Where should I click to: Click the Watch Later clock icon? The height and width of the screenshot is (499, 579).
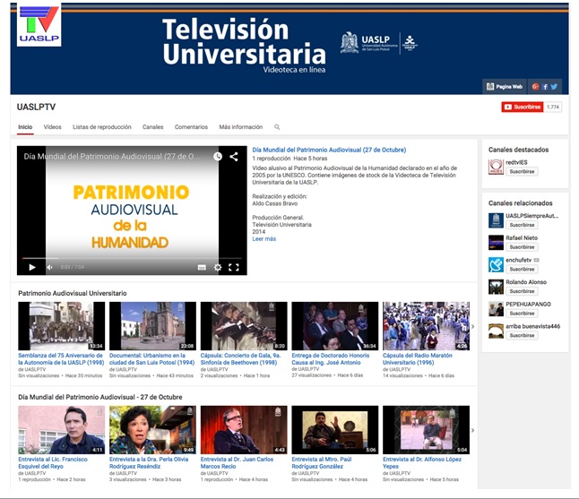click(218, 157)
